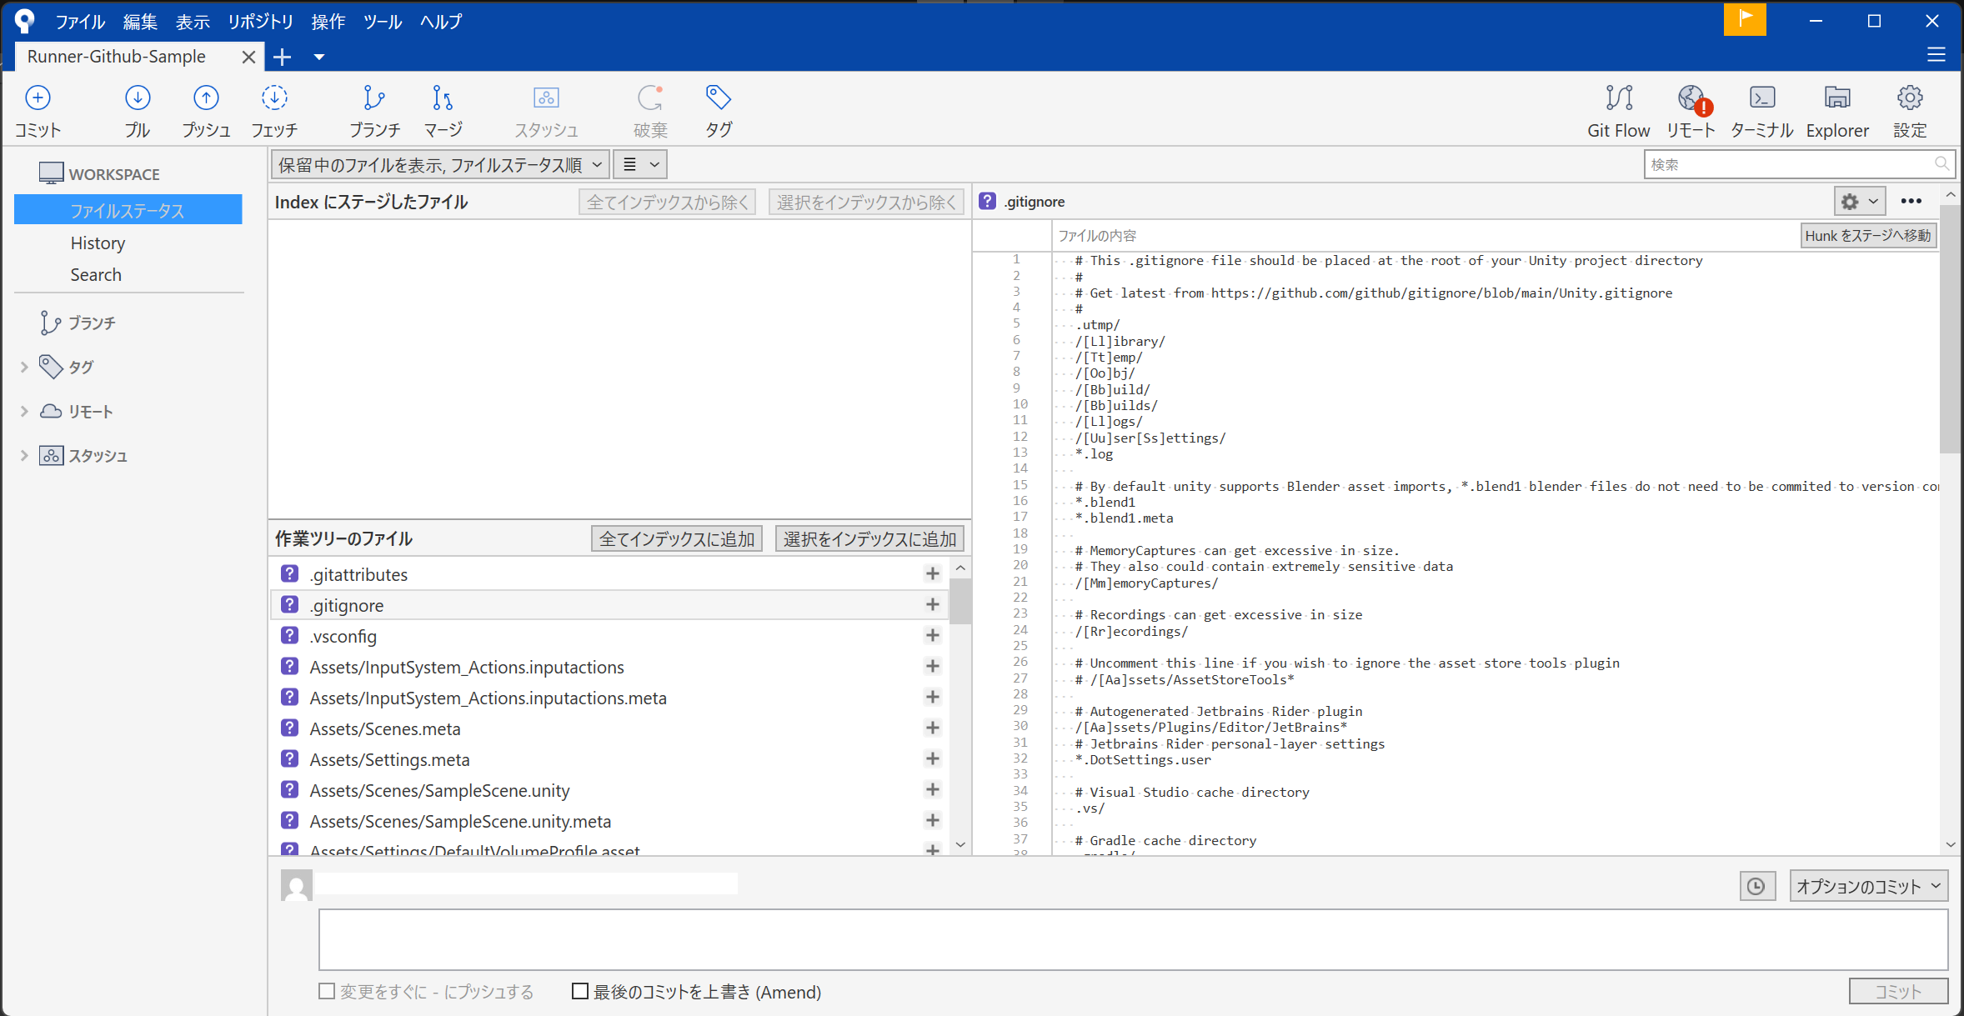Run フェッチ (Fetch) from remote
1964x1016 pixels.
coord(274,109)
